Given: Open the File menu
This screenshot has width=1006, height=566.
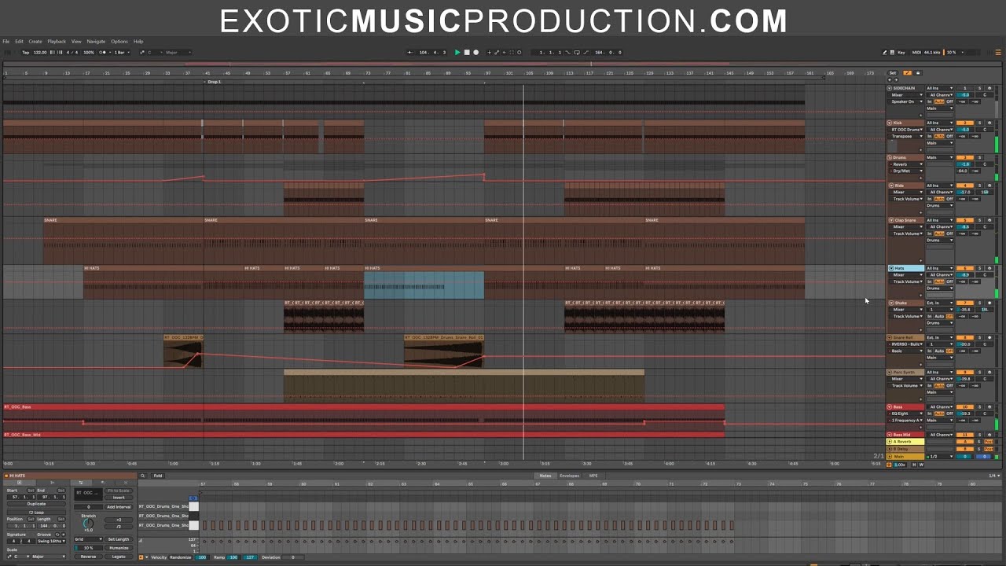Looking at the screenshot, I should [6, 42].
